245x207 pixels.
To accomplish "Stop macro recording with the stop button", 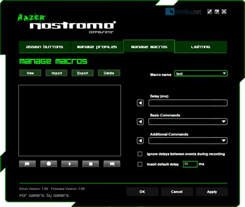I will (90, 164).
